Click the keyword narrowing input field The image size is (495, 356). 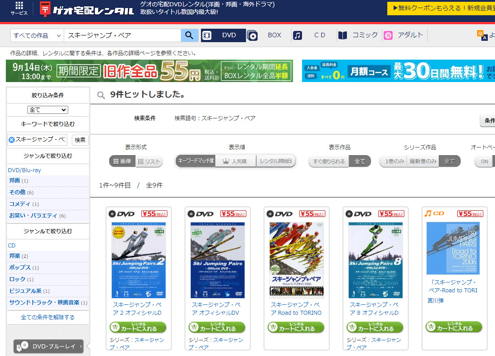pos(37,140)
